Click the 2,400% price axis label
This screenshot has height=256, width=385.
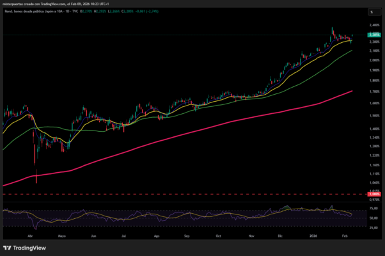click(x=373, y=26)
